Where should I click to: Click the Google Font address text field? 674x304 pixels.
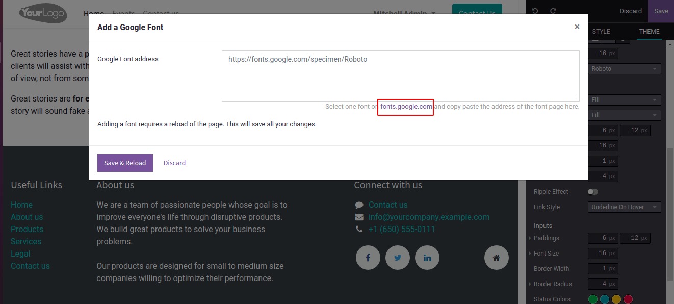(400, 76)
